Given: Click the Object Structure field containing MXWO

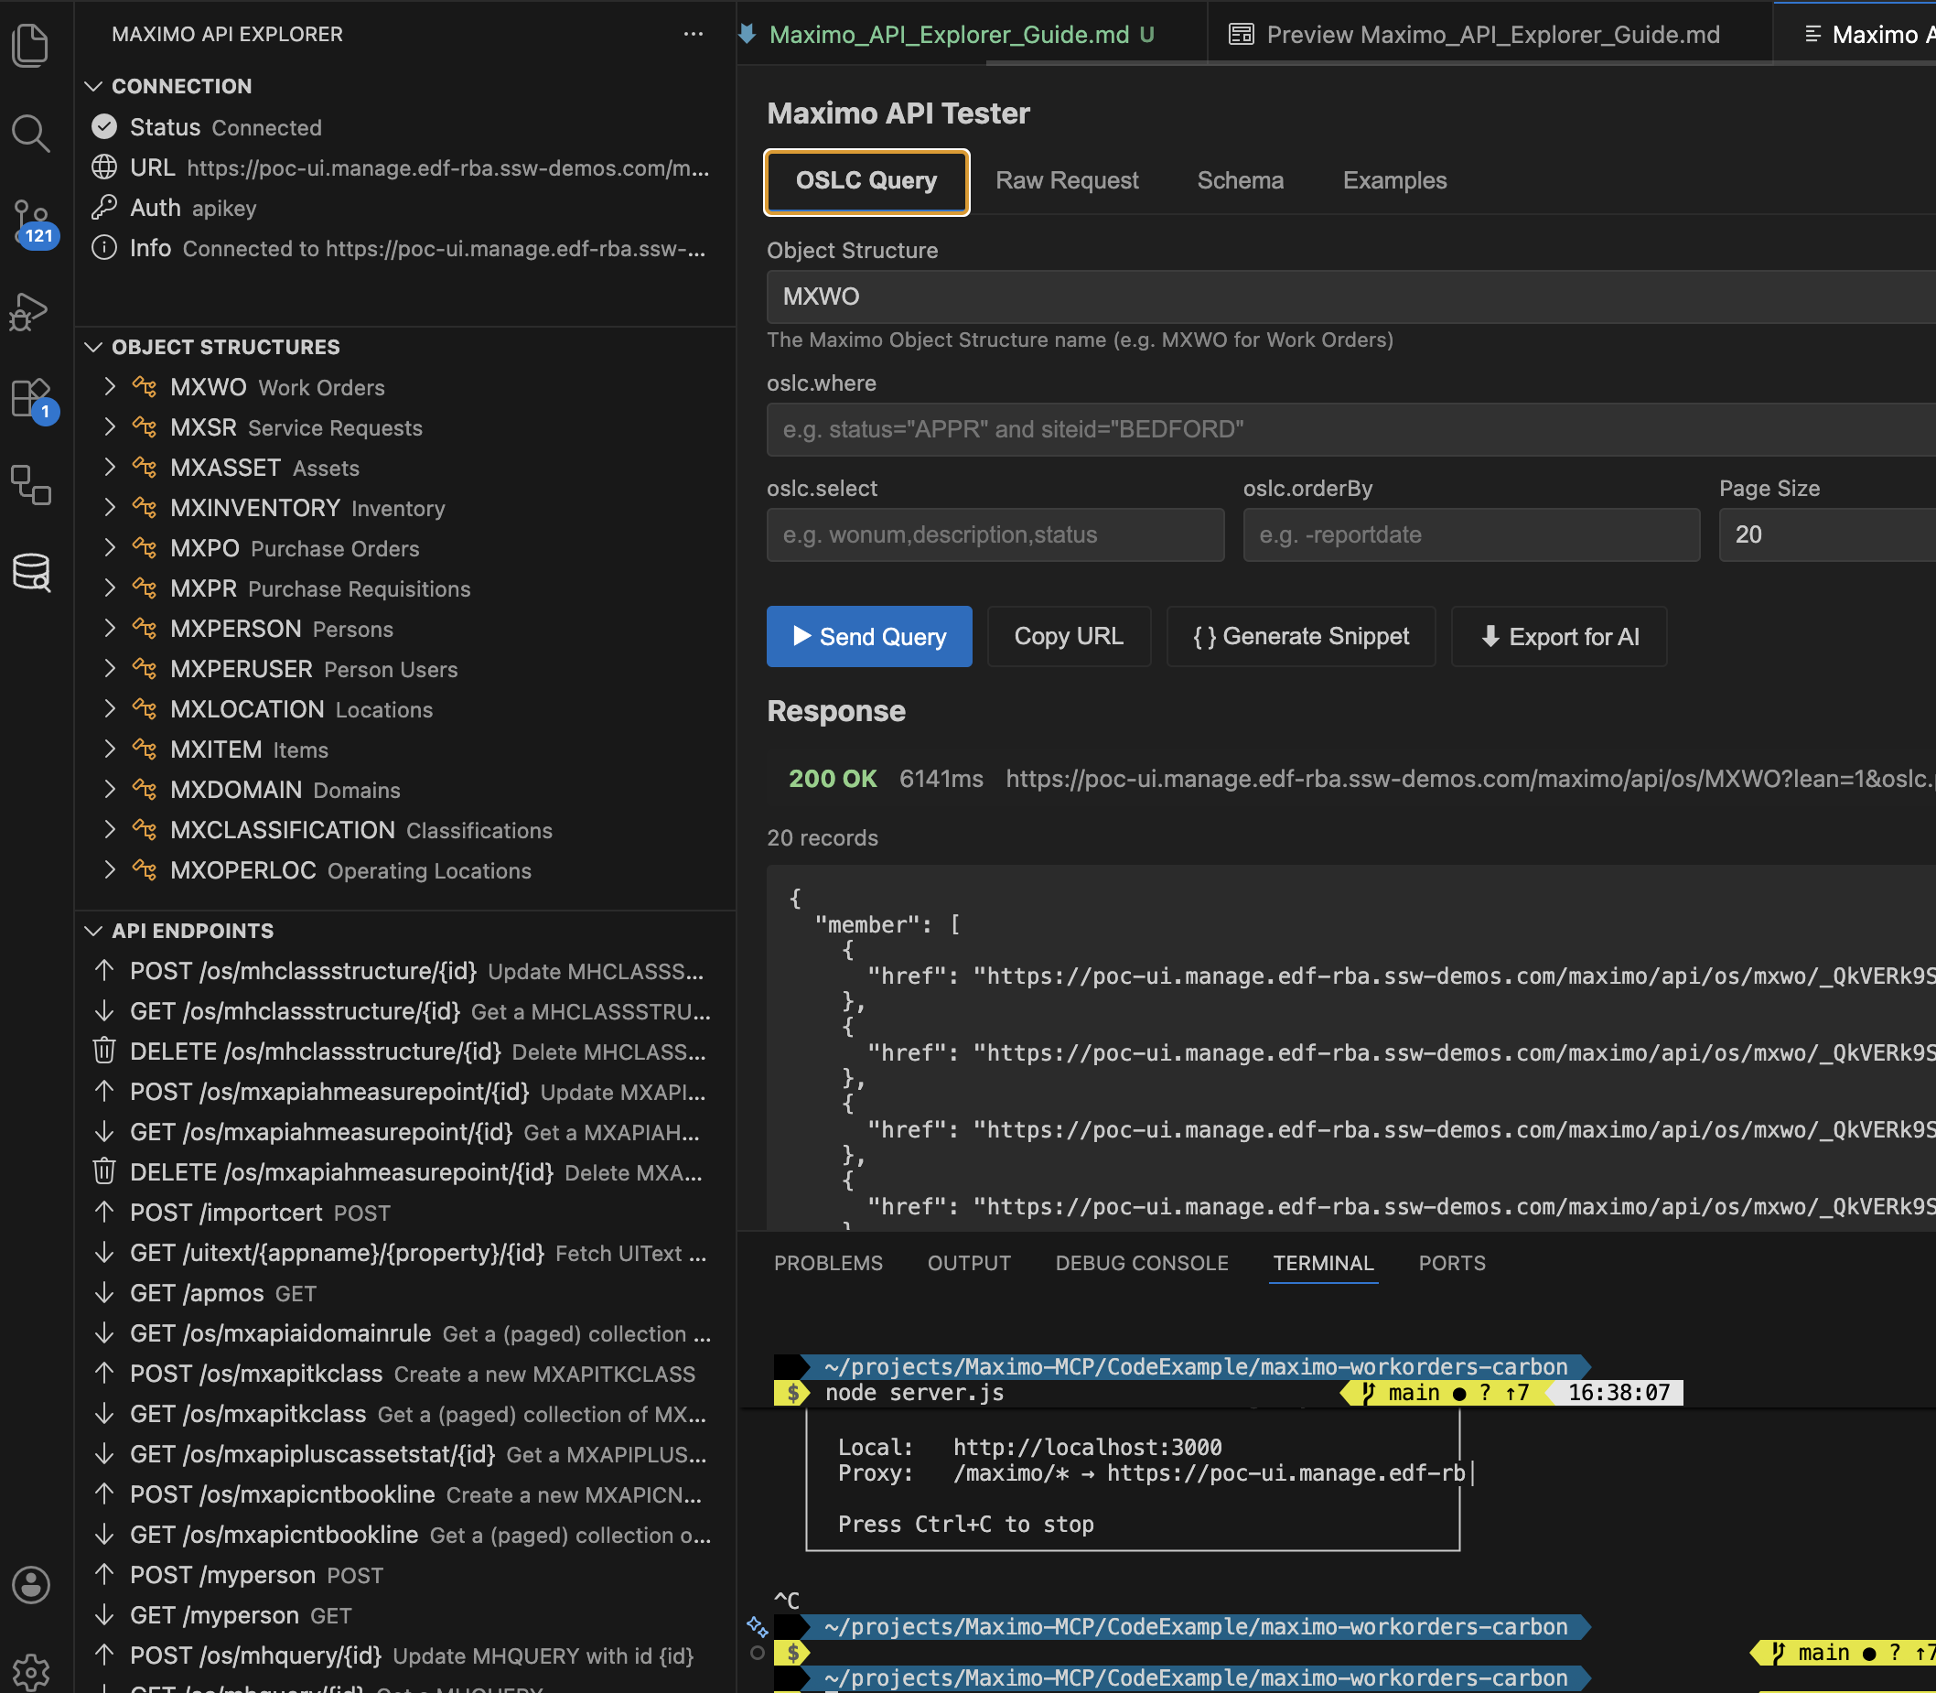Looking at the screenshot, I should (1350, 297).
